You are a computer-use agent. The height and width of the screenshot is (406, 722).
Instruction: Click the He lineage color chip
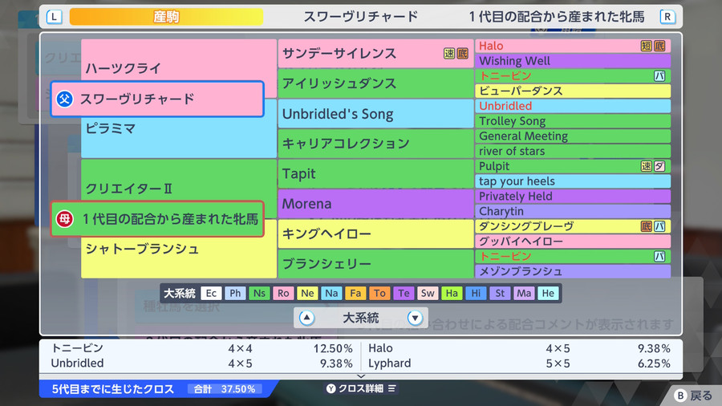point(548,293)
